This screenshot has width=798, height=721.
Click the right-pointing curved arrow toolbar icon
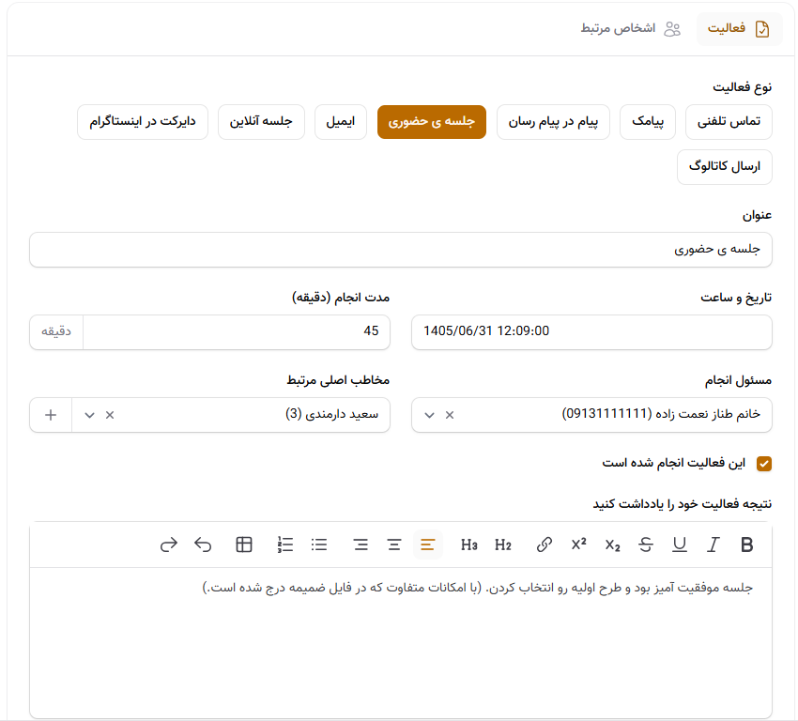coord(168,545)
